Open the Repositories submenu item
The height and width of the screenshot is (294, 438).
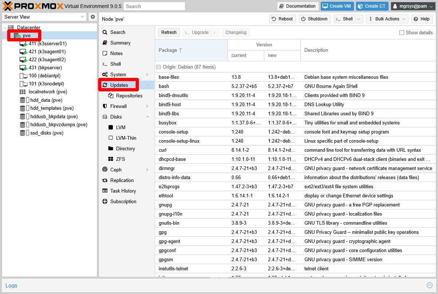point(129,96)
